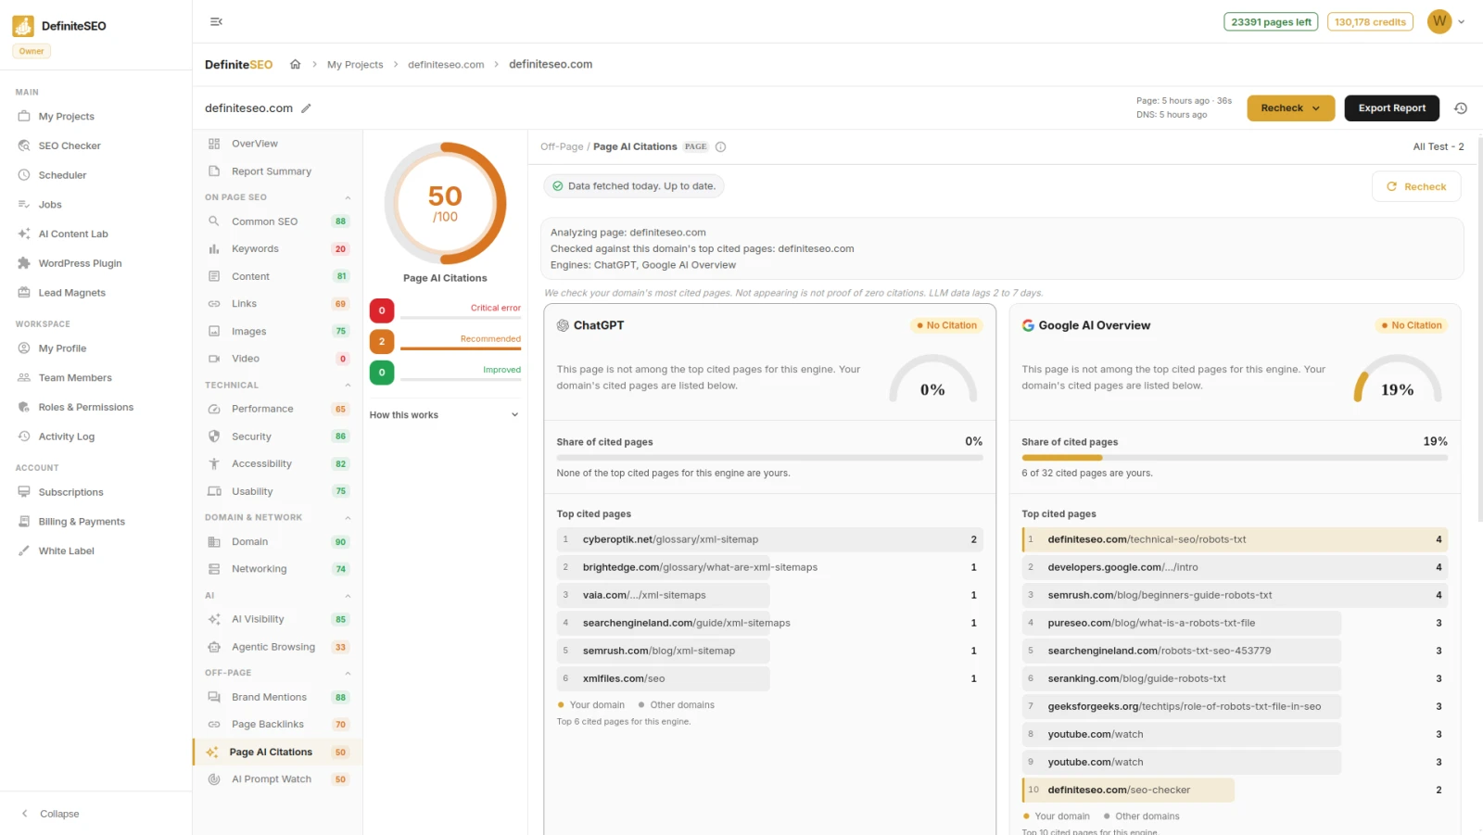Click the definiteseo.com/technical-seo/robots-txt cited page row
The image size is (1483, 835).
coord(1235,539)
